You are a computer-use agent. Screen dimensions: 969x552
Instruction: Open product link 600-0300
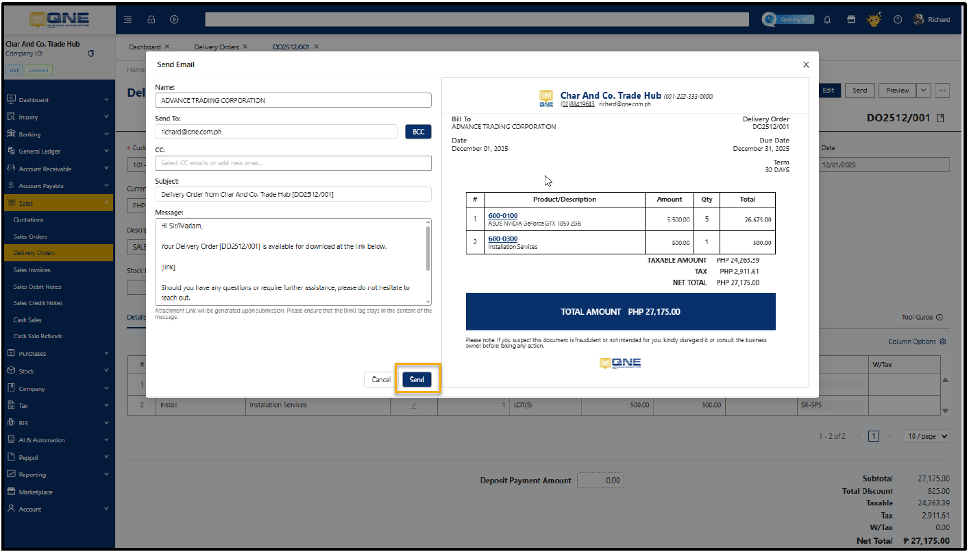503,239
